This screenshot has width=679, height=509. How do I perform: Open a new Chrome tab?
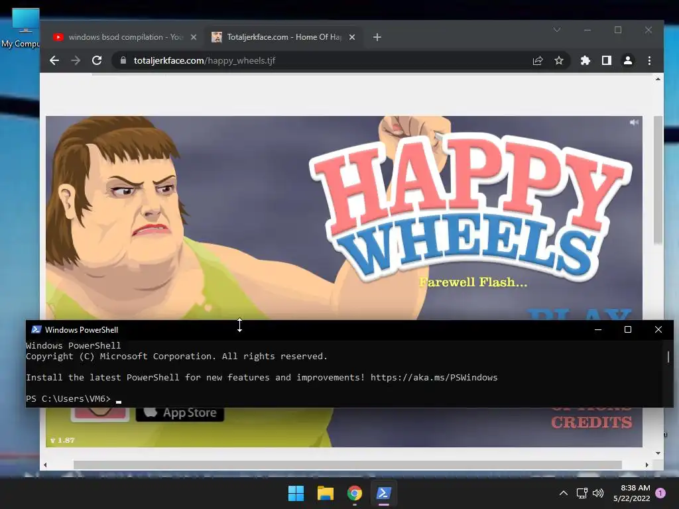[377, 37]
